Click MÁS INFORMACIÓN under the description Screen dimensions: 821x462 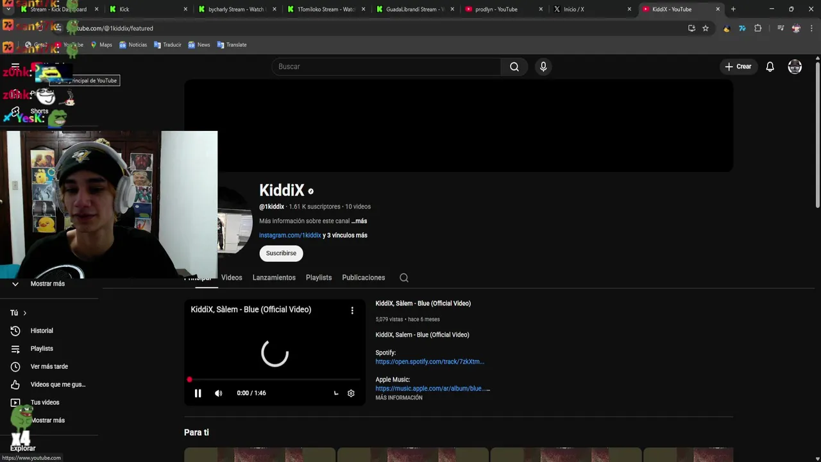[x=399, y=398]
